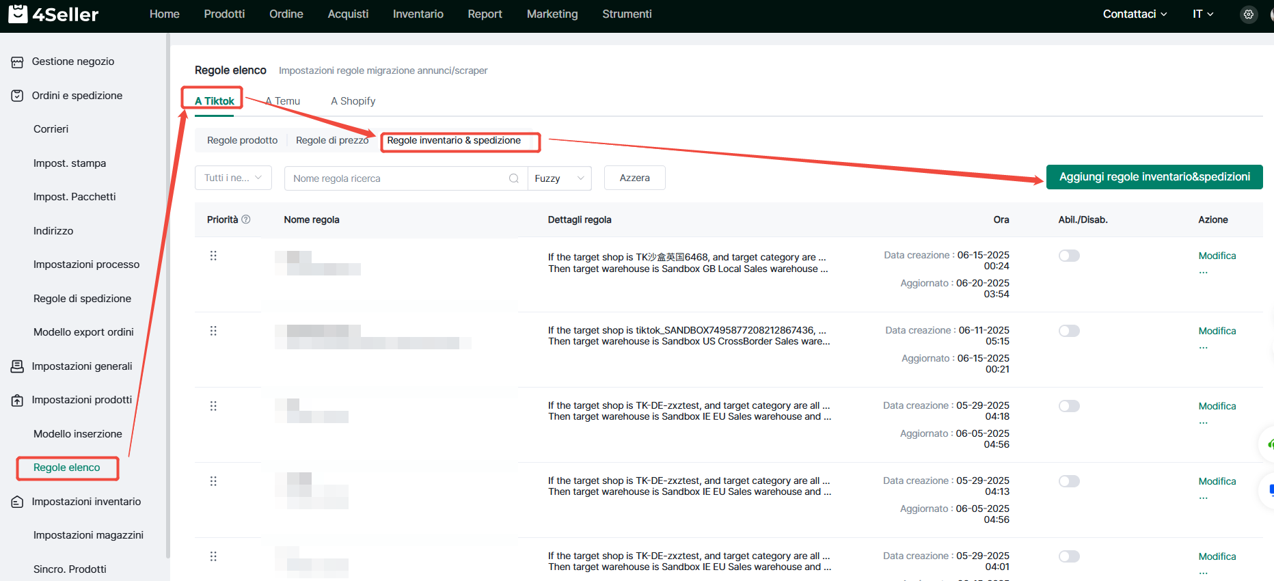Click the Impostazioni prodotti sidebar icon
This screenshot has width=1274, height=581.
coord(17,401)
